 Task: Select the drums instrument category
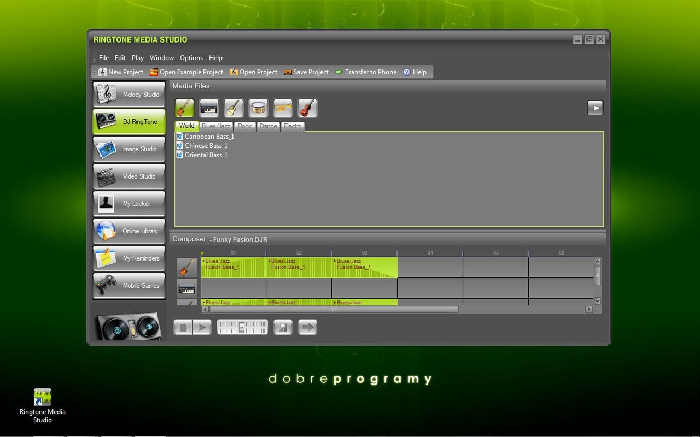pyautogui.click(x=259, y=108)
